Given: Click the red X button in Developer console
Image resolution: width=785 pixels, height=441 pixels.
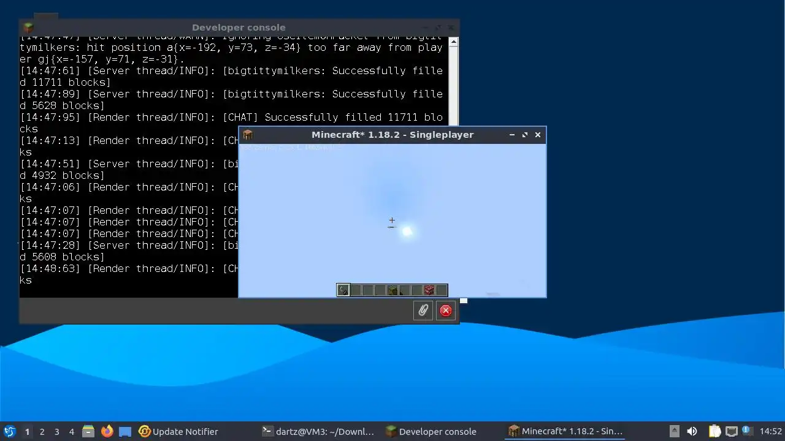Looking at the screenshot, I should click(x=446, y=311).
